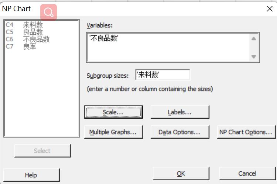Open NP Chart Options... dialog
This screenshot has height=184, width=277.
tap(246, 132)
